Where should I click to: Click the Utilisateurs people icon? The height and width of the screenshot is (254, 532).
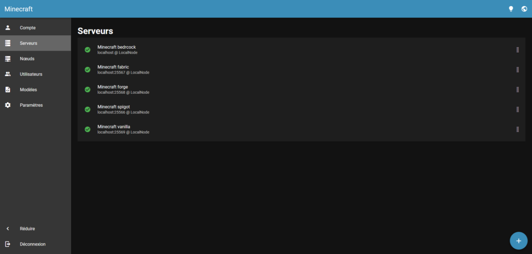(x=8, y=74)
